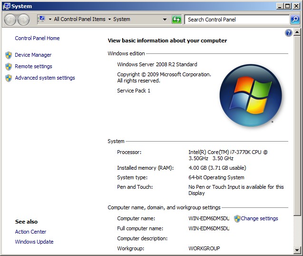This screenshot has height=256, width=303.
Task: Click the shield icon beside Change settings
Action: pos(237,219)
